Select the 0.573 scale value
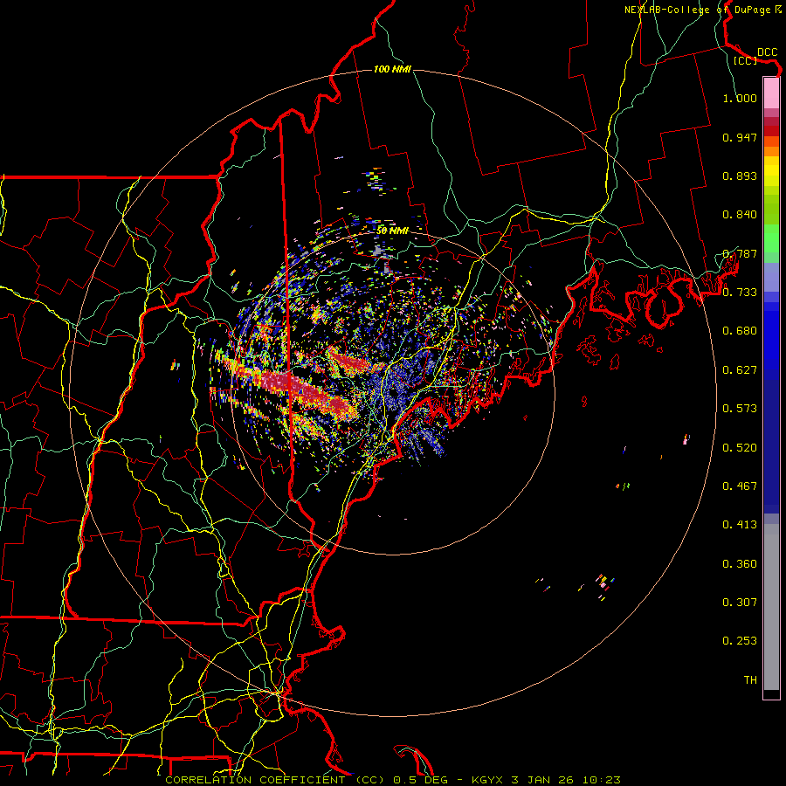Viewport: 786px width, 786px height. coord(740,409)
